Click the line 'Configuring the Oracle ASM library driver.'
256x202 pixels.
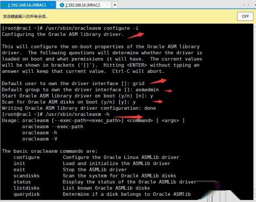pyautogui.click(x=62, y=34)
